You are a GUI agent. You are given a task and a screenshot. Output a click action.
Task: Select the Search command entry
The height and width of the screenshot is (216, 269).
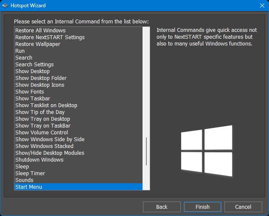point(78,57)
